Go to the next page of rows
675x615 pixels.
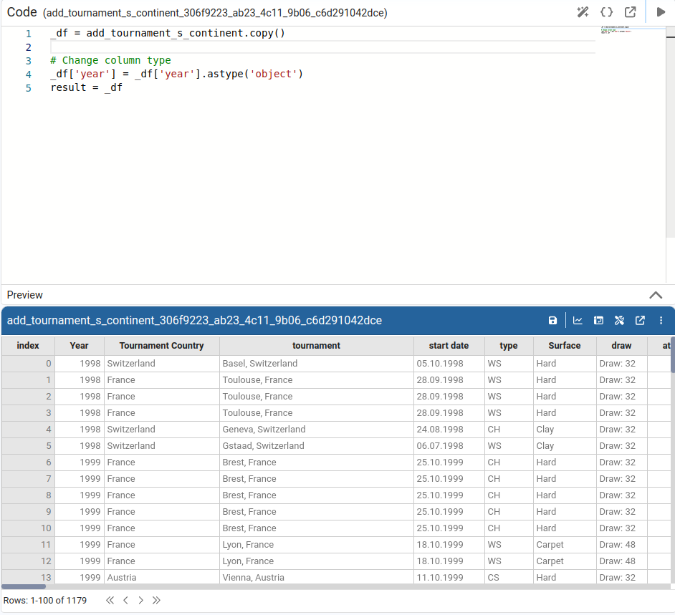(x=141, y=600)
